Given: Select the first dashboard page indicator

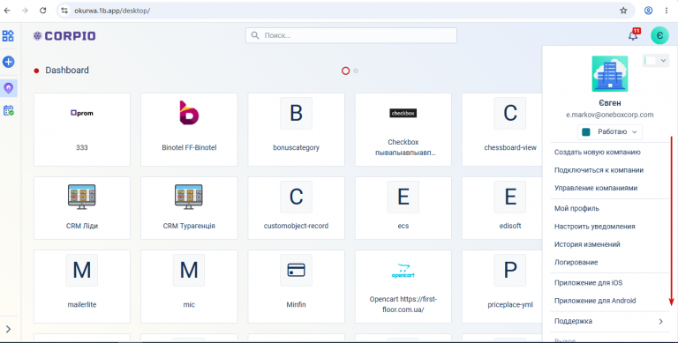Looking at the screenshot, I should pos(345,71).
